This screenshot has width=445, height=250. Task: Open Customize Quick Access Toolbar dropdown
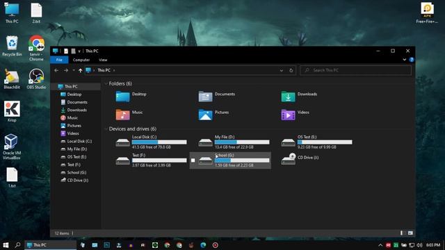click(79, 51)
